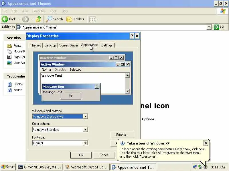
Task: Open the View menu
Action: coord(25,11)
